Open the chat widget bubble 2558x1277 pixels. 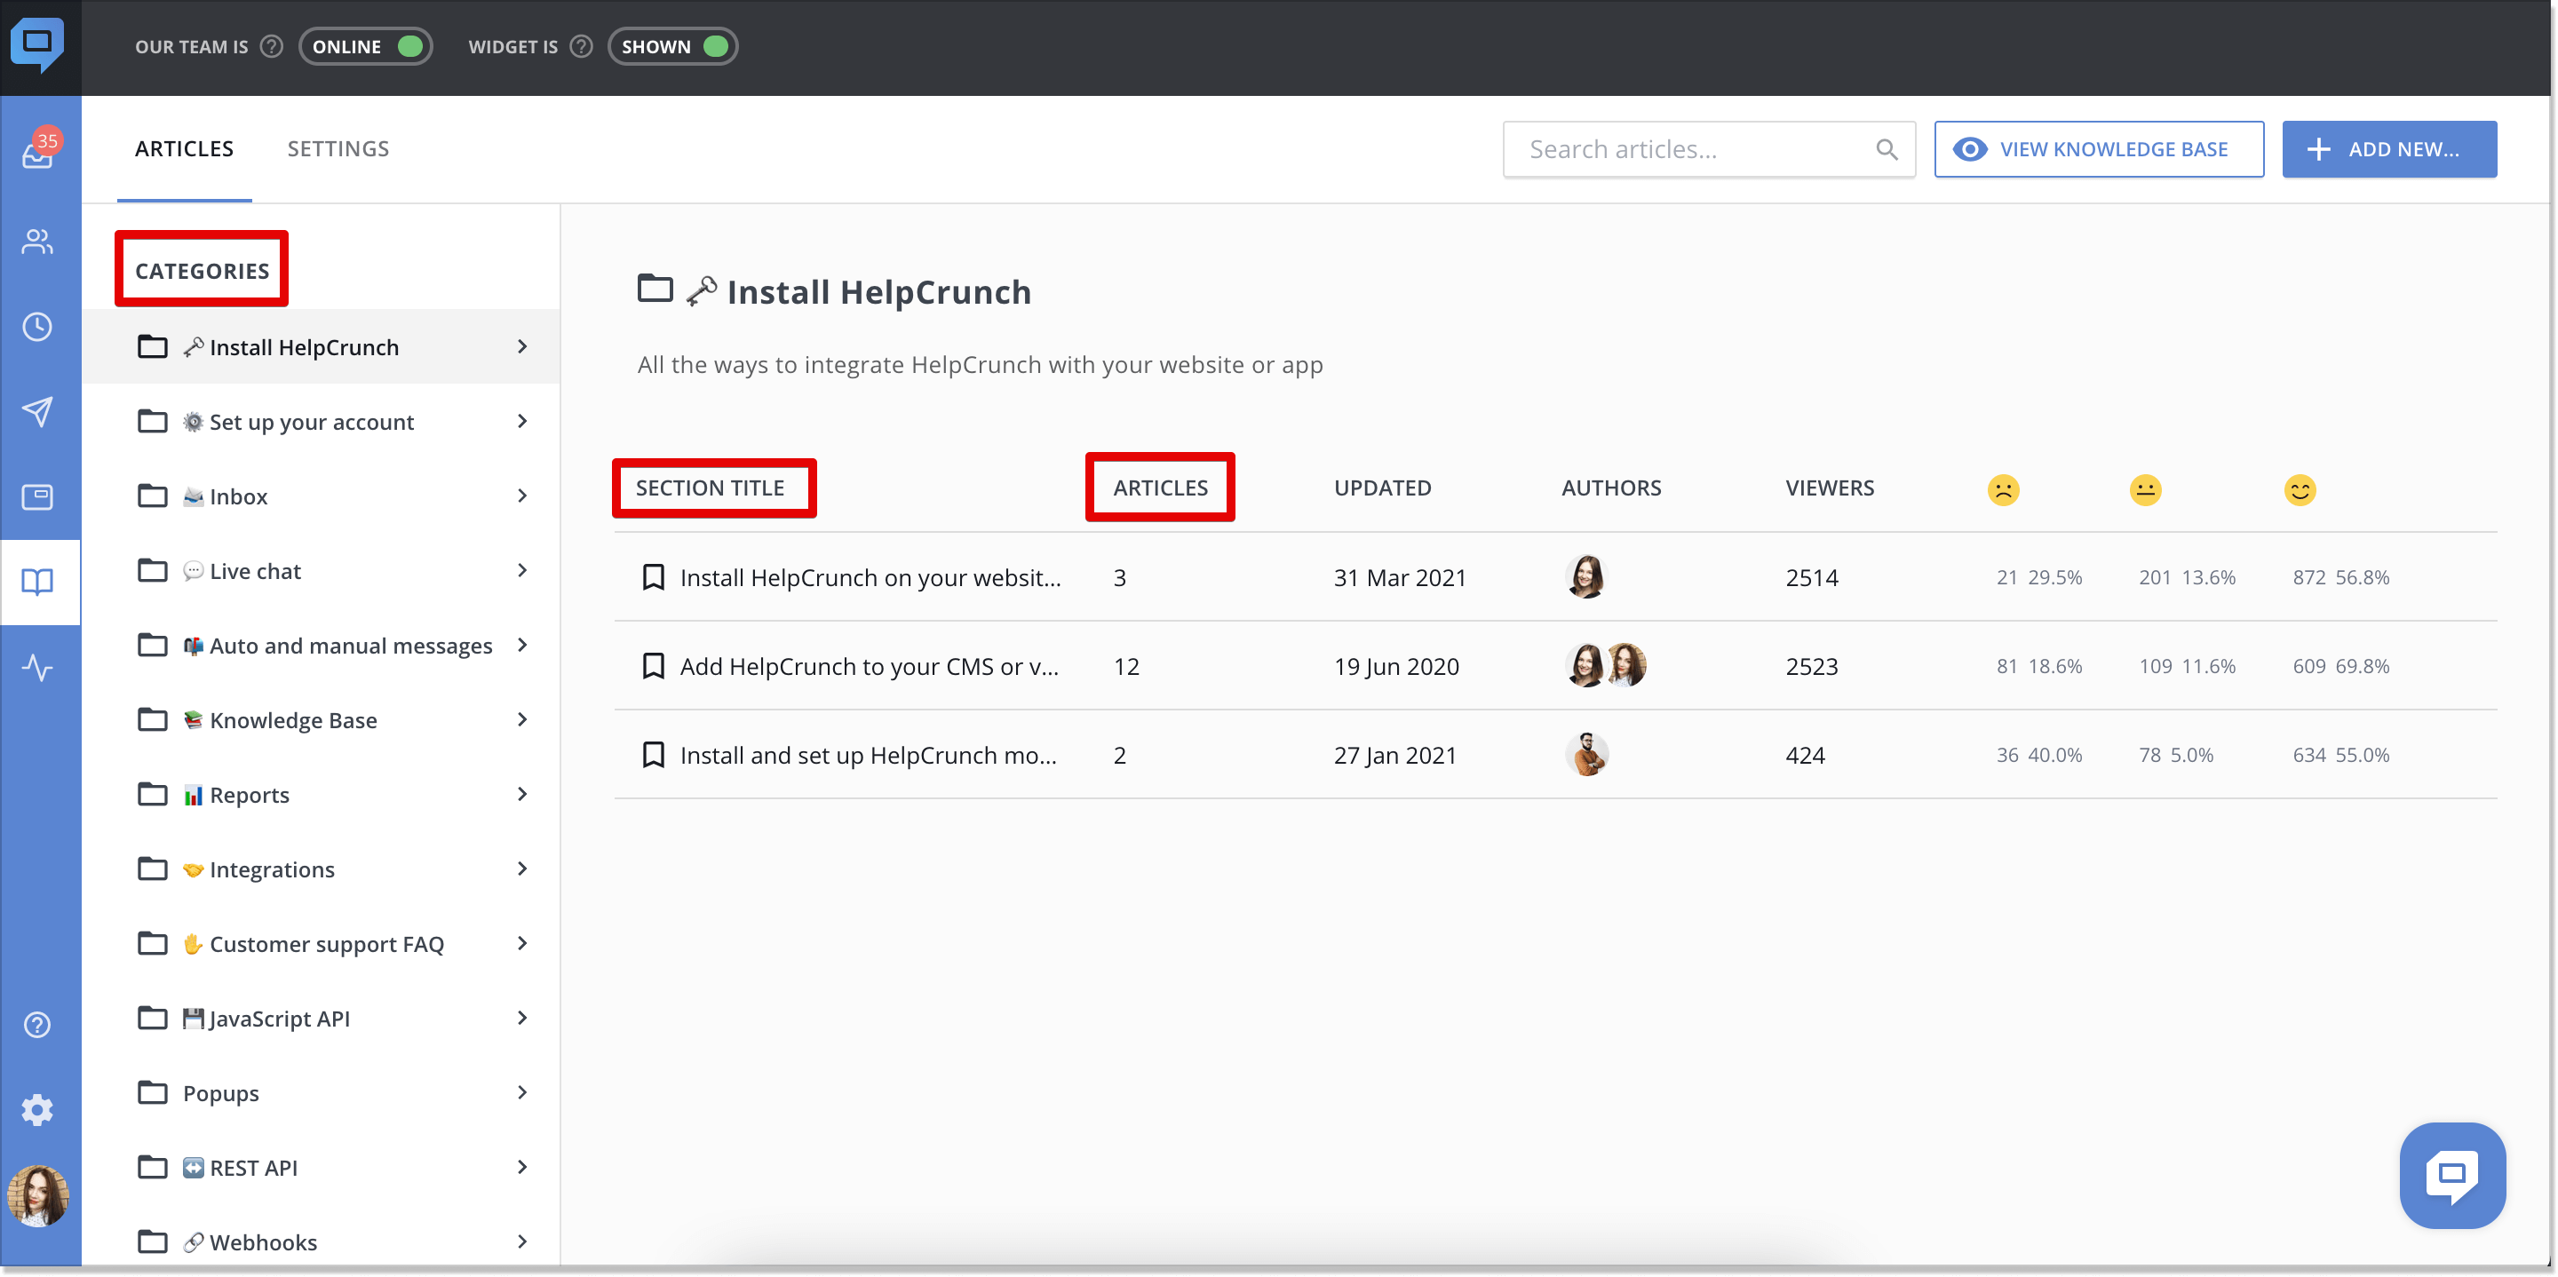click(2451, 1176)
